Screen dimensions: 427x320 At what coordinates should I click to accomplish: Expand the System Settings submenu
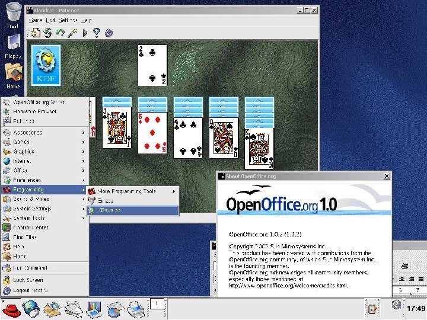coord(45,209)
